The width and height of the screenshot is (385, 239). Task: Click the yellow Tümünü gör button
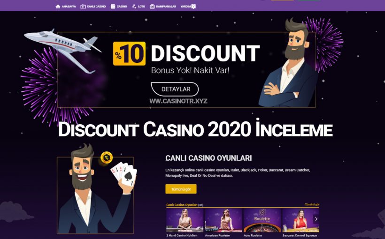click(181, 189)
